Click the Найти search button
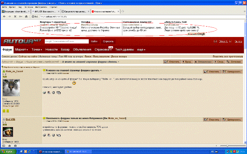This screenshot has width=247, height=154. click(94, 41)
